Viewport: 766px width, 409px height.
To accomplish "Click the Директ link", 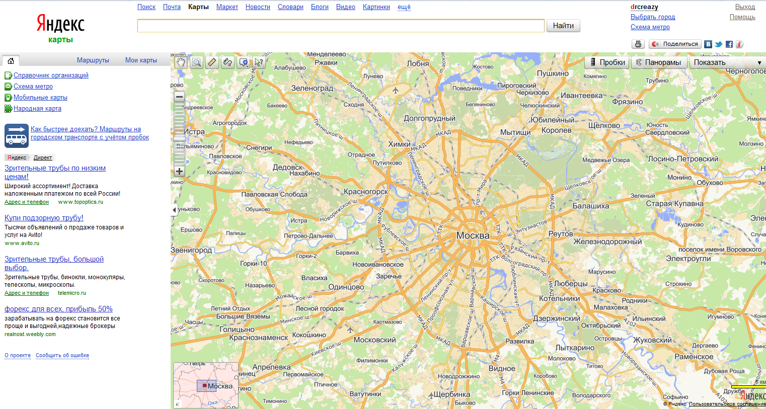I will coord(43,158).
